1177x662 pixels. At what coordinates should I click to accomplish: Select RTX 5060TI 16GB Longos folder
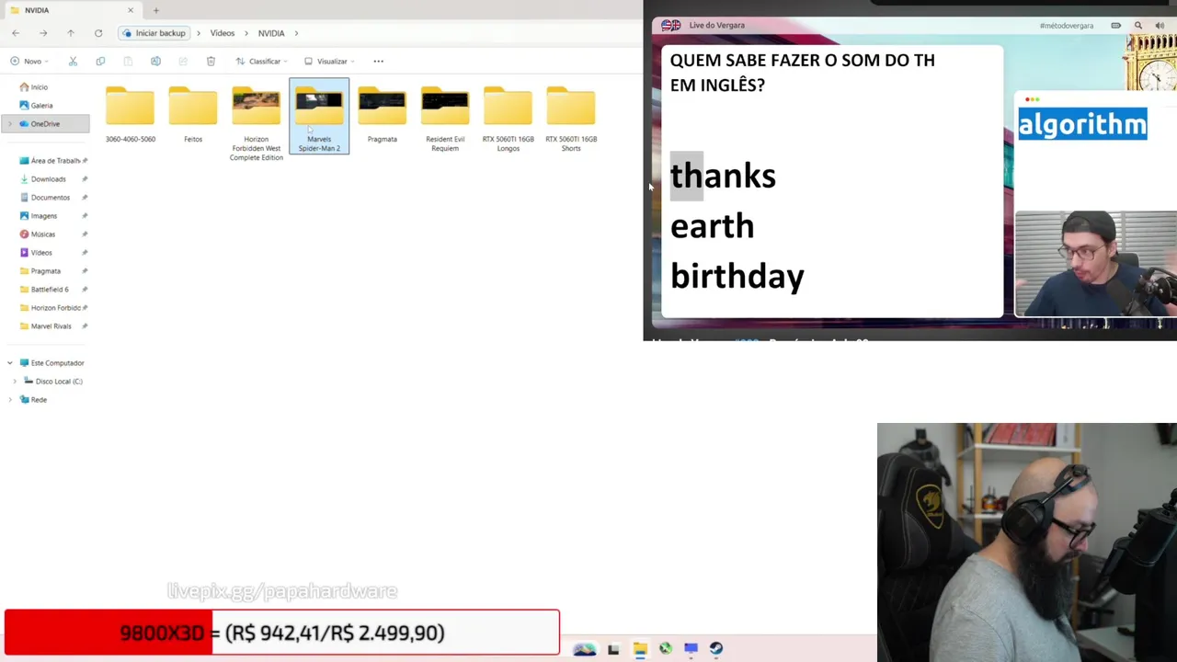[x=509, y=119]
